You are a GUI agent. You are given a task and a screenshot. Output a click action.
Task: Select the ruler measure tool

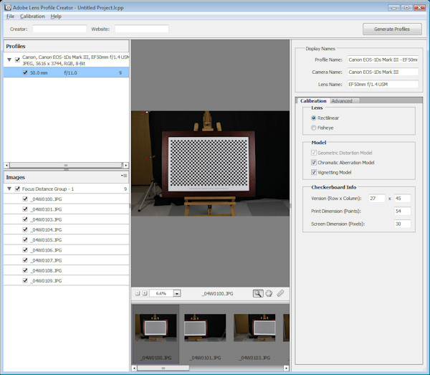(281, 293)
